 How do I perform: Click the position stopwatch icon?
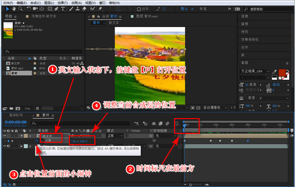[x=37, y=141]
